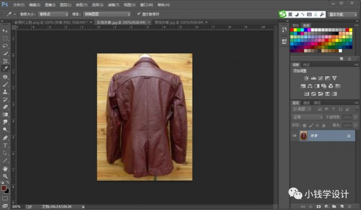Select the Hand tool
The image size is (361, 210).
coord(5,168)
